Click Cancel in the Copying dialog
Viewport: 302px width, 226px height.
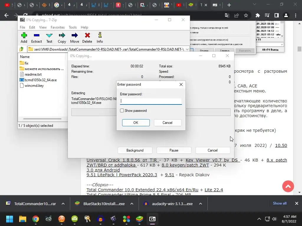click(x=213, y=150)
